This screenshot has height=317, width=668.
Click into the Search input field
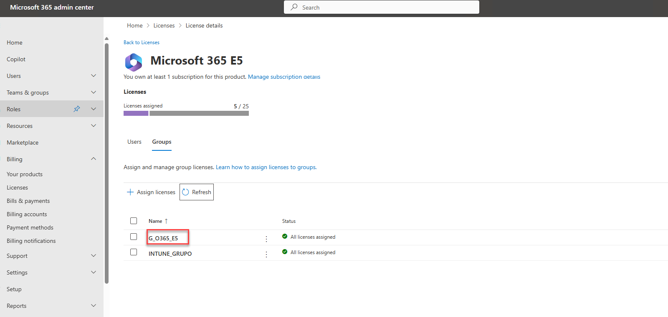388,7
